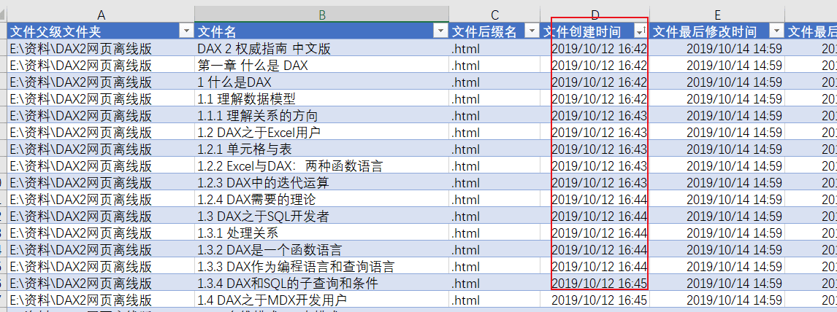Select column C header
837x312 pixels.
pos(495,15)
